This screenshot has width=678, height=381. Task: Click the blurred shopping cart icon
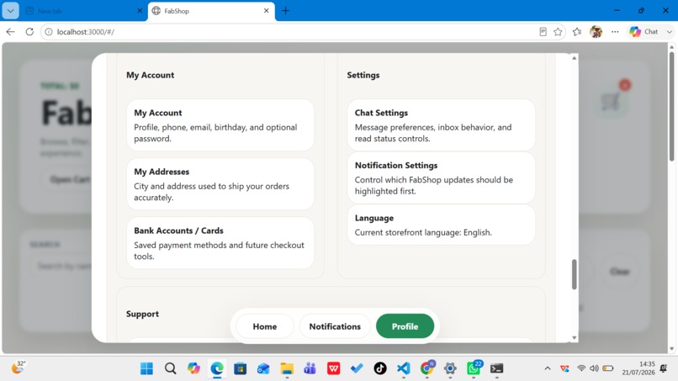(x=611, y=102)
